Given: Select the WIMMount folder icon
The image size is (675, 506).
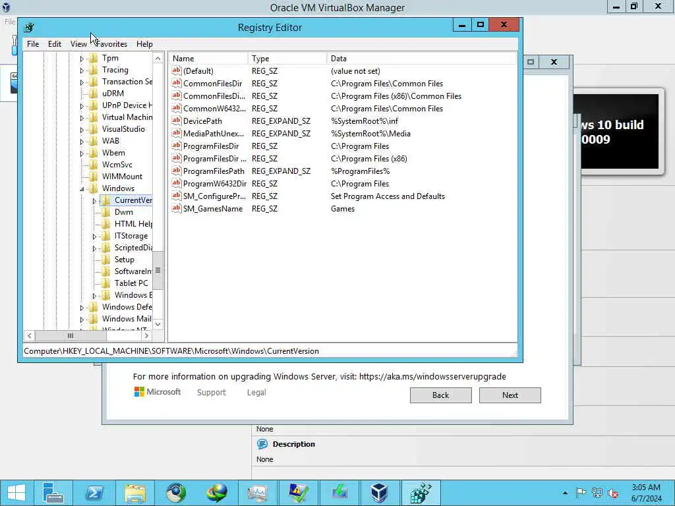Looking at the screenshot, I should coord(93,177).
